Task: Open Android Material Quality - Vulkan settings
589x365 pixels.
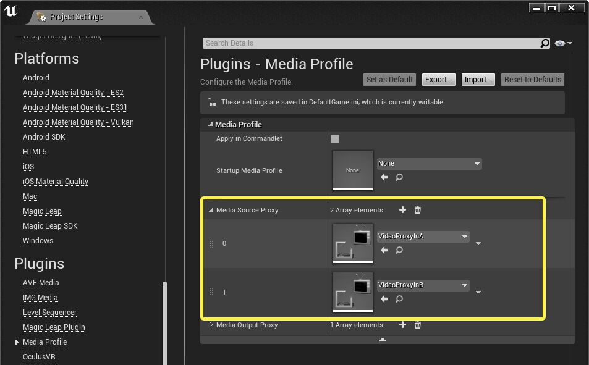Action: [x=78, y=122]
